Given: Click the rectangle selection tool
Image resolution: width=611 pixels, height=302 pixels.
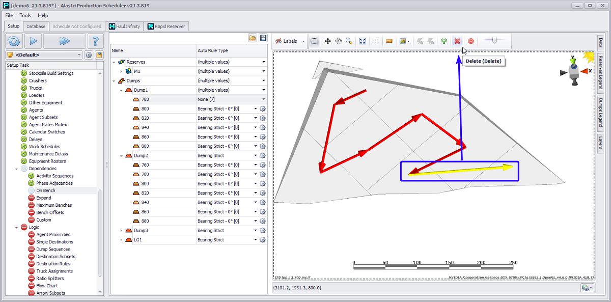Looking at the screenshot, I should (315, 41).
